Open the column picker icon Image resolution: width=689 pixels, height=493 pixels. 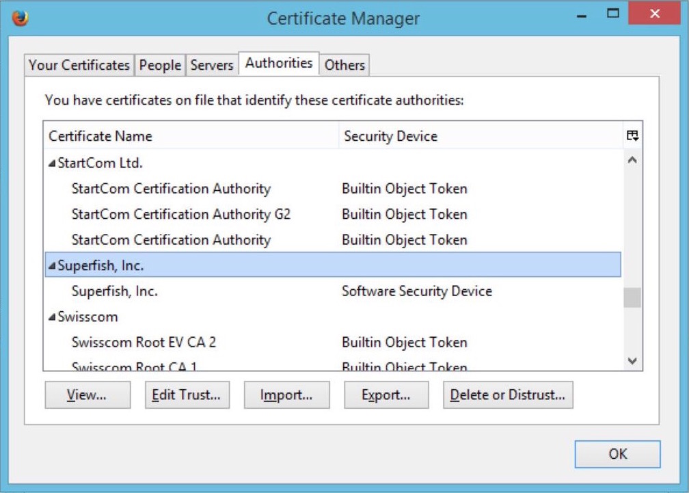pos(632,135)
